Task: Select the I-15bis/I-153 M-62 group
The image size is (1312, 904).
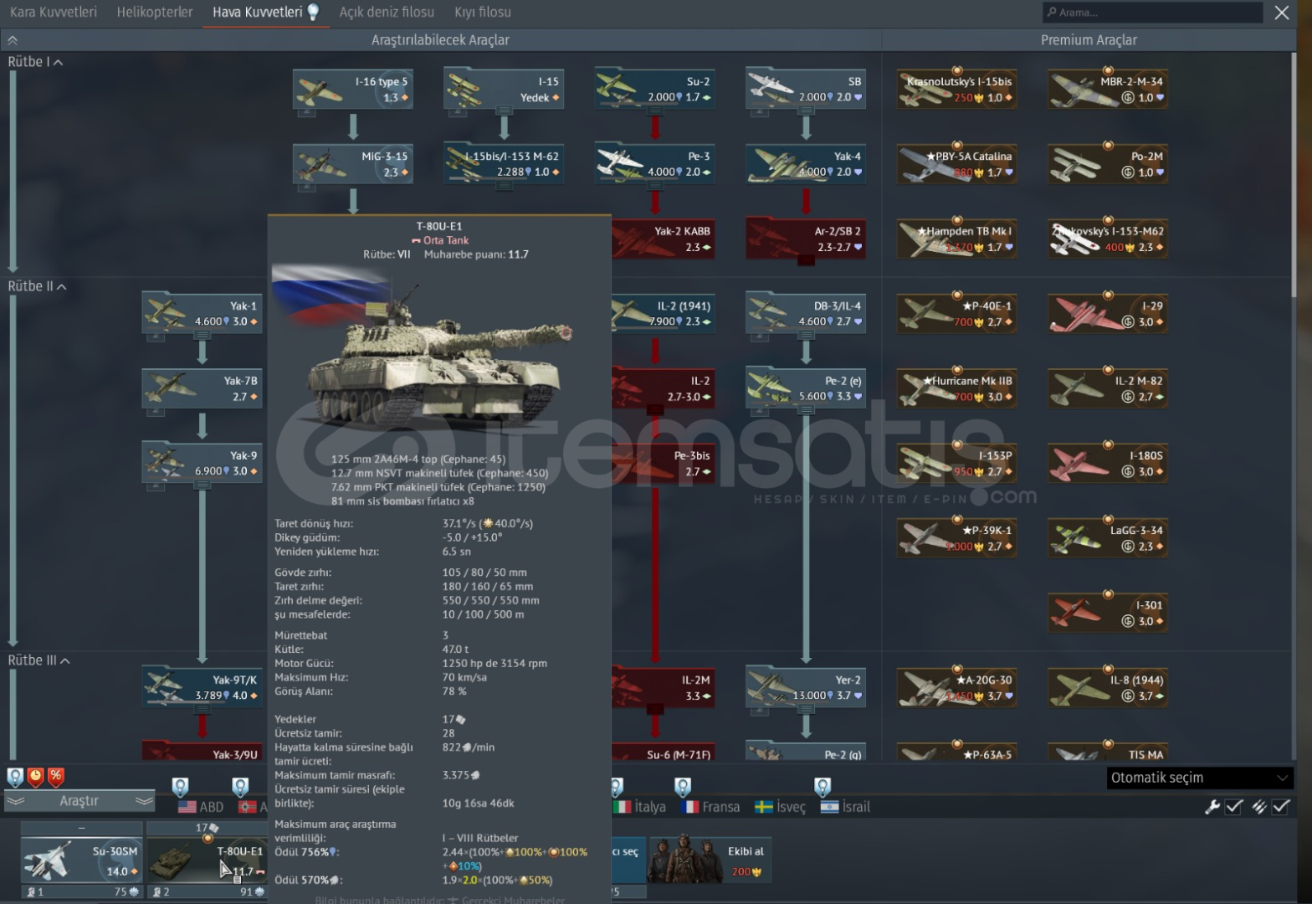Action: click(503, 164)
